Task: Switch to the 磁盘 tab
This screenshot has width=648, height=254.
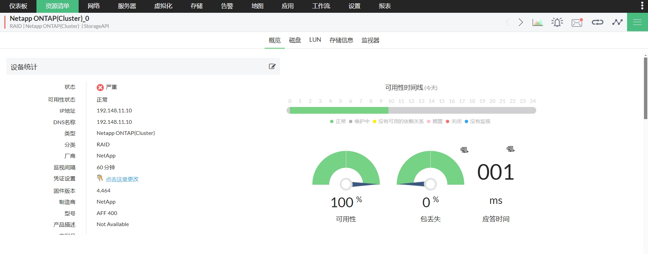Action: point(295,40)
